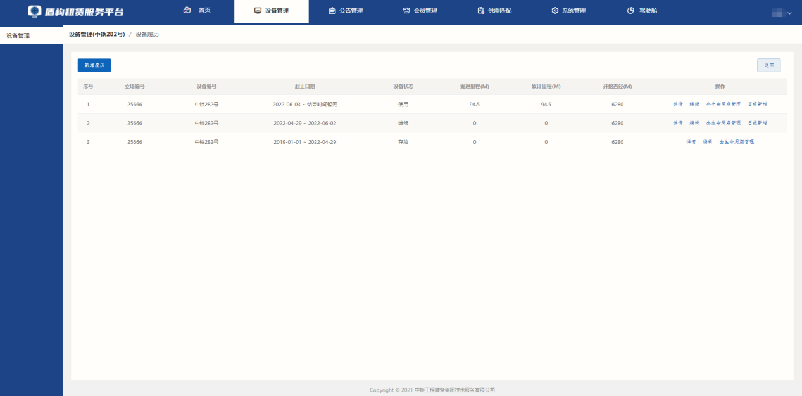Click the 起止日期 column header
This screenshot has width=802, height=396.
304,86
